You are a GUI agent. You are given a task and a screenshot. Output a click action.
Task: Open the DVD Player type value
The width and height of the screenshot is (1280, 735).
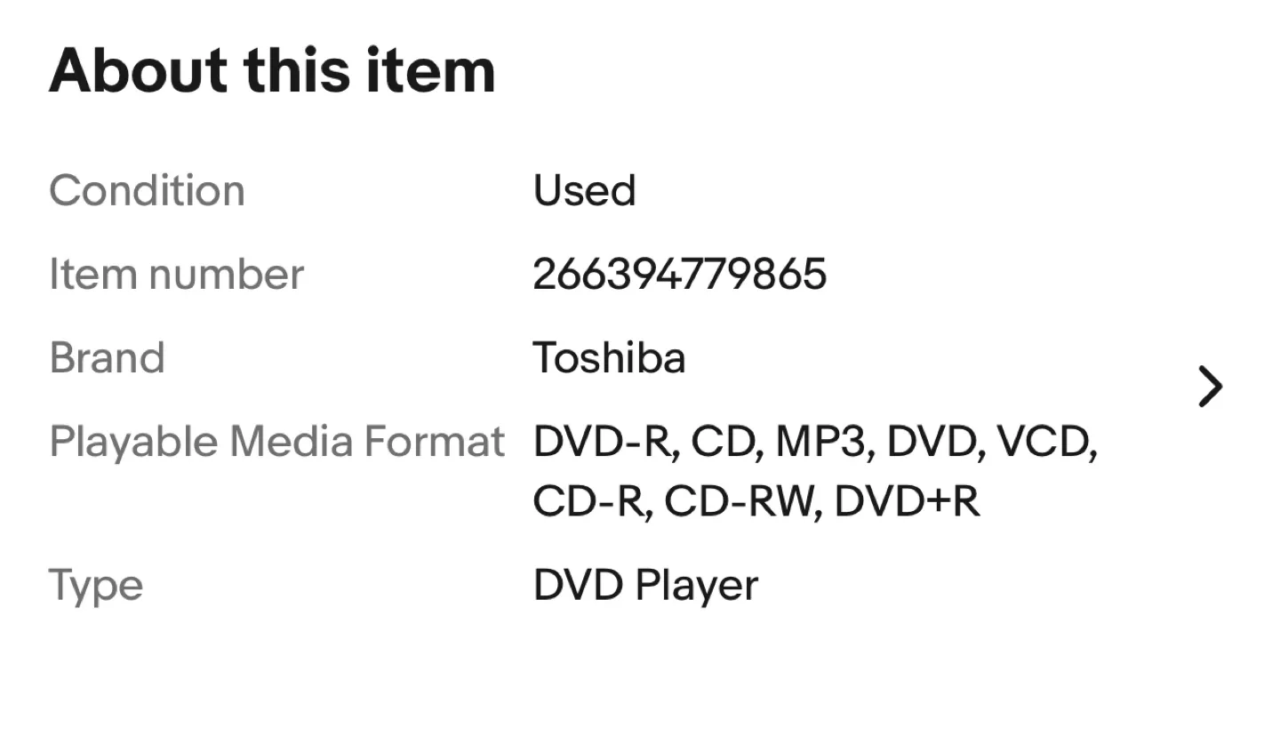[645, 584]
